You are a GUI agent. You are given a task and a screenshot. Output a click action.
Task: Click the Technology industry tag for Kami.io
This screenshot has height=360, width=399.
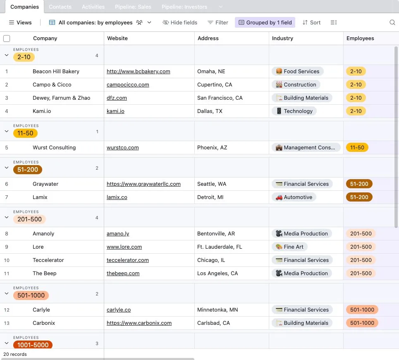(x=294, y=111)
